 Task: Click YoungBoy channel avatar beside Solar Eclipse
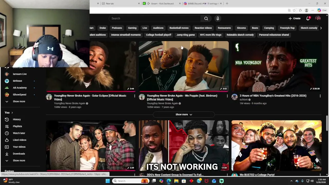49,97
